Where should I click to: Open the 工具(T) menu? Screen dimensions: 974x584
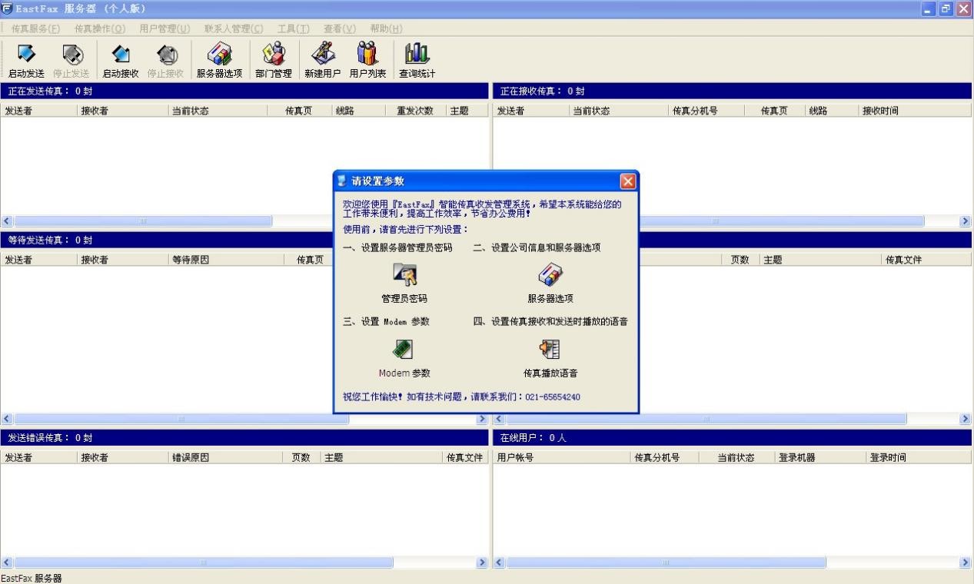[x=294, y=28]
